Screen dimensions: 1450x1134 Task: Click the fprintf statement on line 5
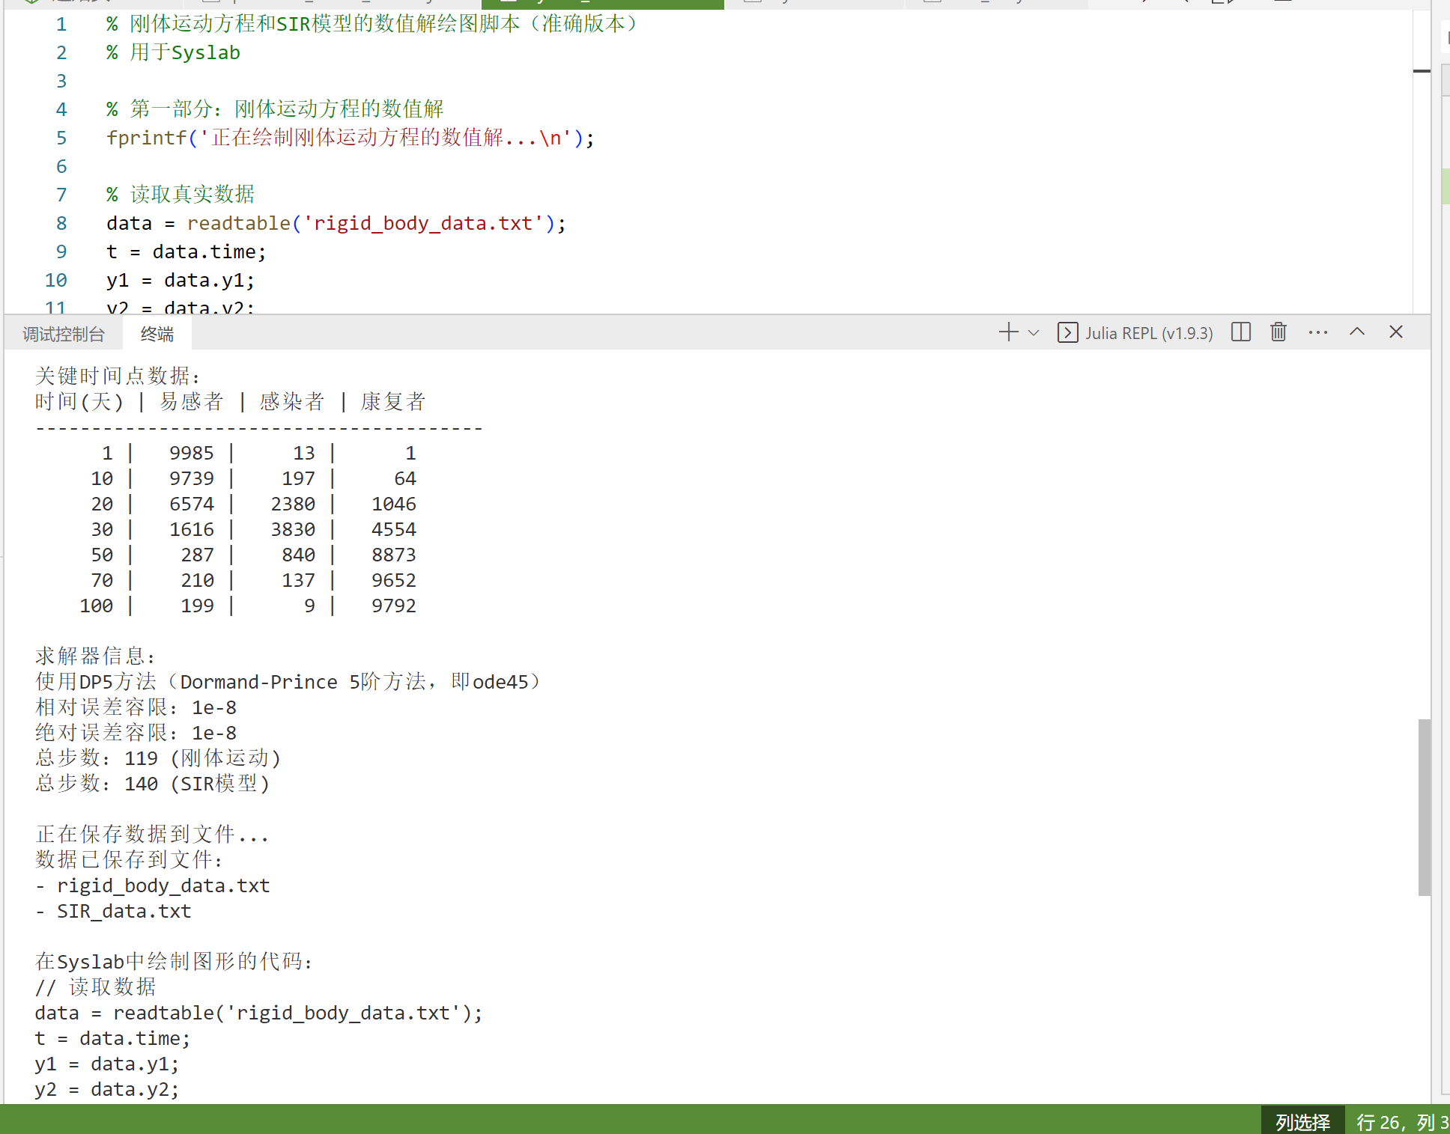tap(350, 138)
